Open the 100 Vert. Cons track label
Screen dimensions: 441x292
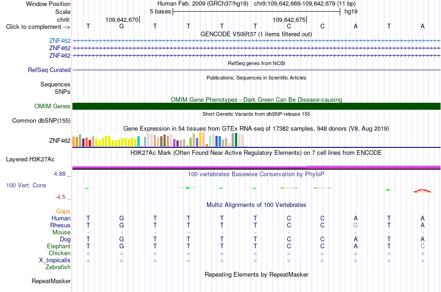[x=26, y=185]
